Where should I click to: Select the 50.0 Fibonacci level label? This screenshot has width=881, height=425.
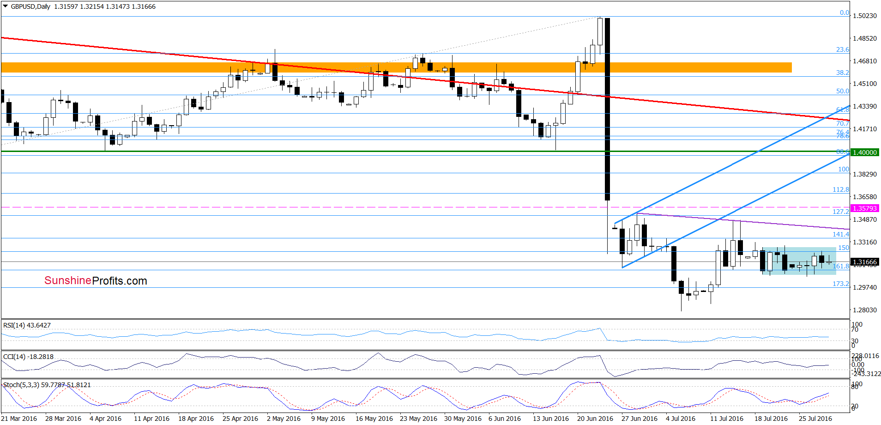click(843, 91)
